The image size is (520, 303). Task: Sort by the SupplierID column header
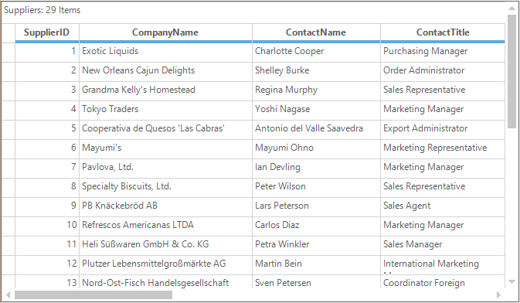pos(47,32)
